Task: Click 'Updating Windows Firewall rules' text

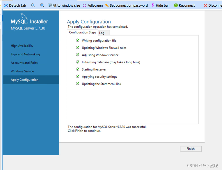Action: (x=104, y=48)
